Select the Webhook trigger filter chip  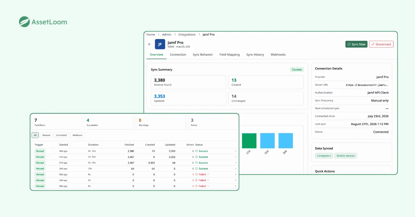coord(77,135)
